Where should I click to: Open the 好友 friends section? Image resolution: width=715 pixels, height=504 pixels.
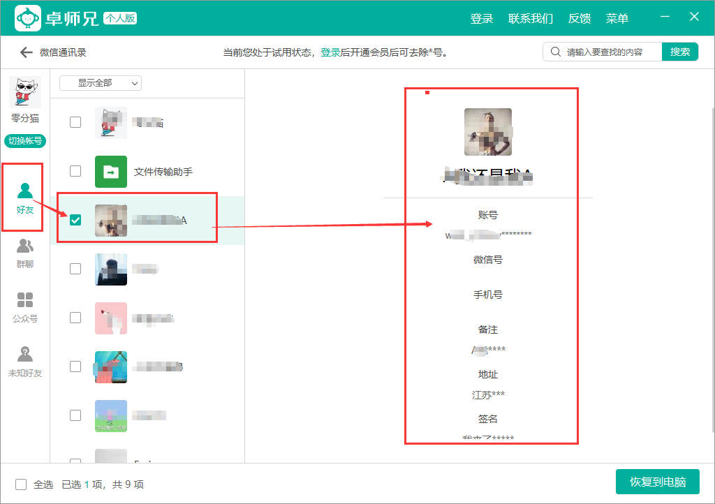24,198
